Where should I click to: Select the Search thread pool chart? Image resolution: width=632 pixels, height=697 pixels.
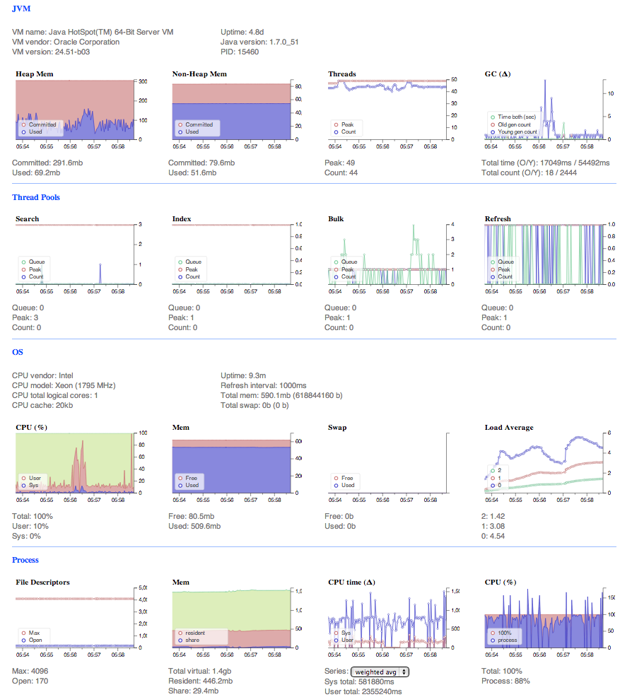pos(75,254)
